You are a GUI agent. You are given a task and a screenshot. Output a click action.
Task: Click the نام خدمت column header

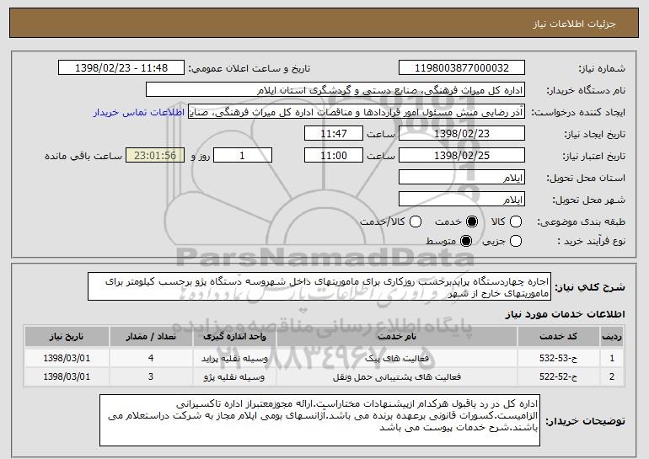click(396, 337)
